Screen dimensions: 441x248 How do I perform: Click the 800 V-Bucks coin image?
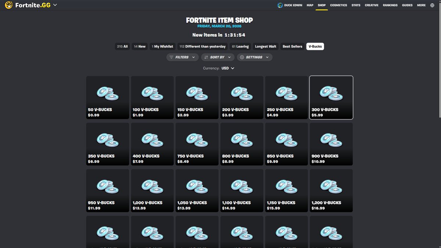242,140
